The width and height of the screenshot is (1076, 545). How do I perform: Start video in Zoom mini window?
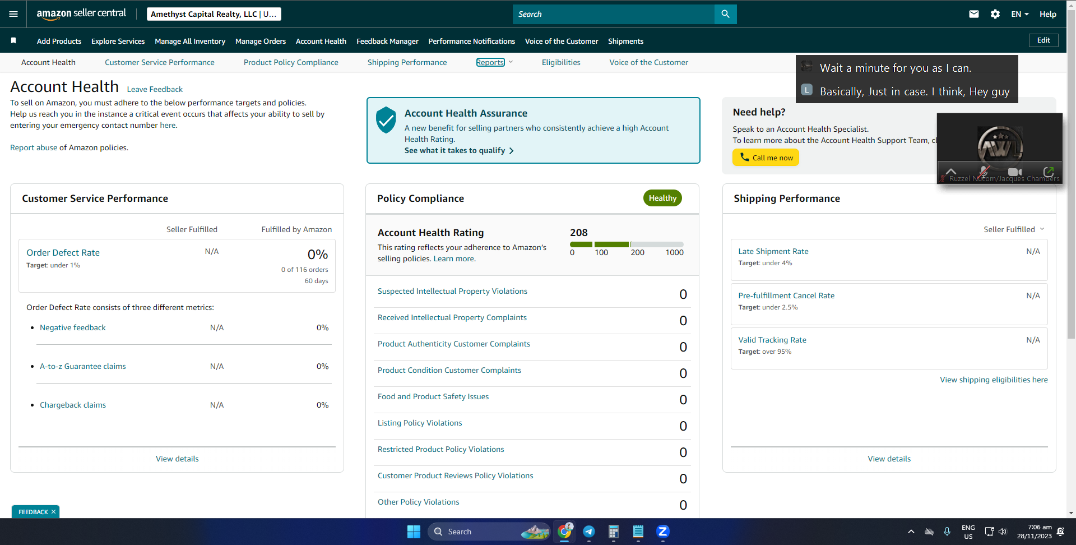(x=1015, y=172)
